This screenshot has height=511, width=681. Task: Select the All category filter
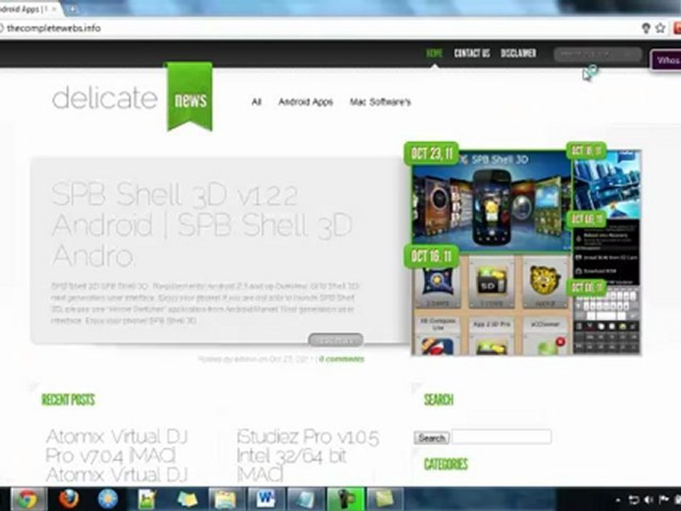click(x=256, y=101)
